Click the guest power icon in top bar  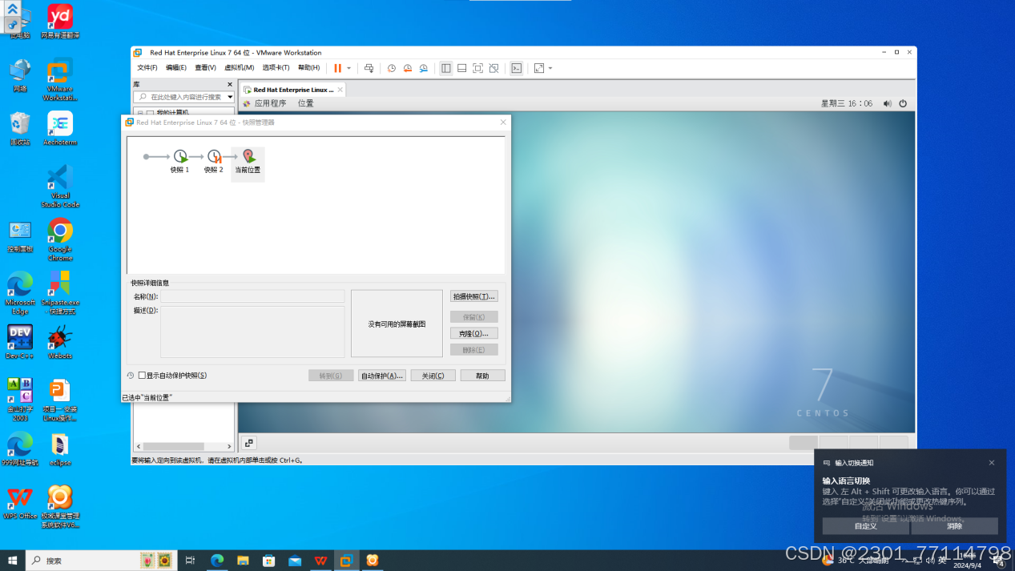coord(903,103)
